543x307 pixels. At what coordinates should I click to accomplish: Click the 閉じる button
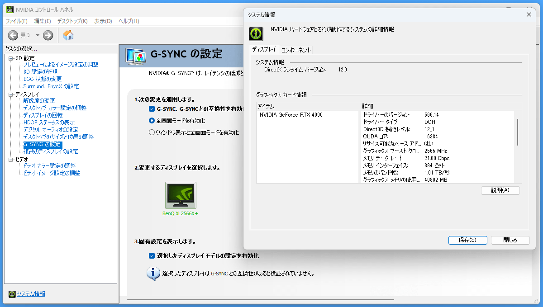tap(510, 240)
